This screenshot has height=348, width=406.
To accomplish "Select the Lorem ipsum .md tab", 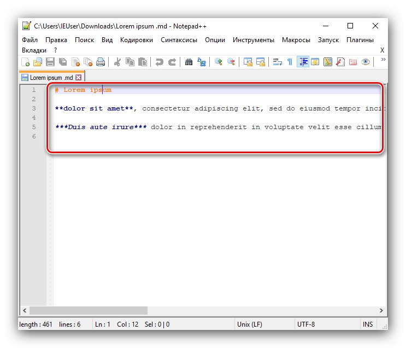I will pos(51,78).
